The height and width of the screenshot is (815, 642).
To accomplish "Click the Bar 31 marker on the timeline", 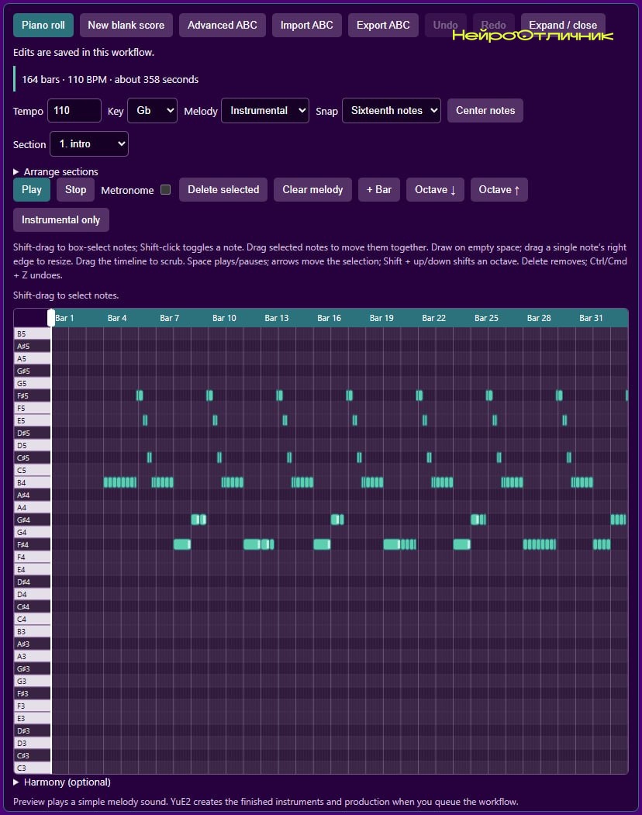I will coord(591,318).
